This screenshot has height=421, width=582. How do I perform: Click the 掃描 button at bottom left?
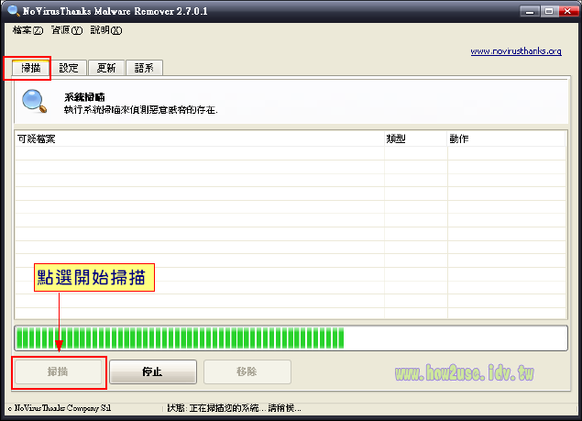tap(59, 372)
